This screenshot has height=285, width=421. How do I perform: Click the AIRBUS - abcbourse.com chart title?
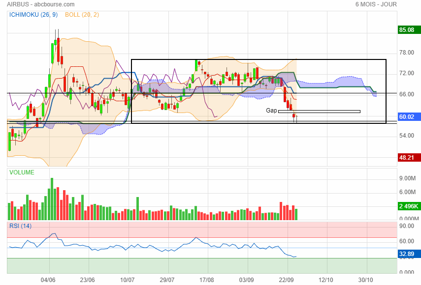click(41, 4)
